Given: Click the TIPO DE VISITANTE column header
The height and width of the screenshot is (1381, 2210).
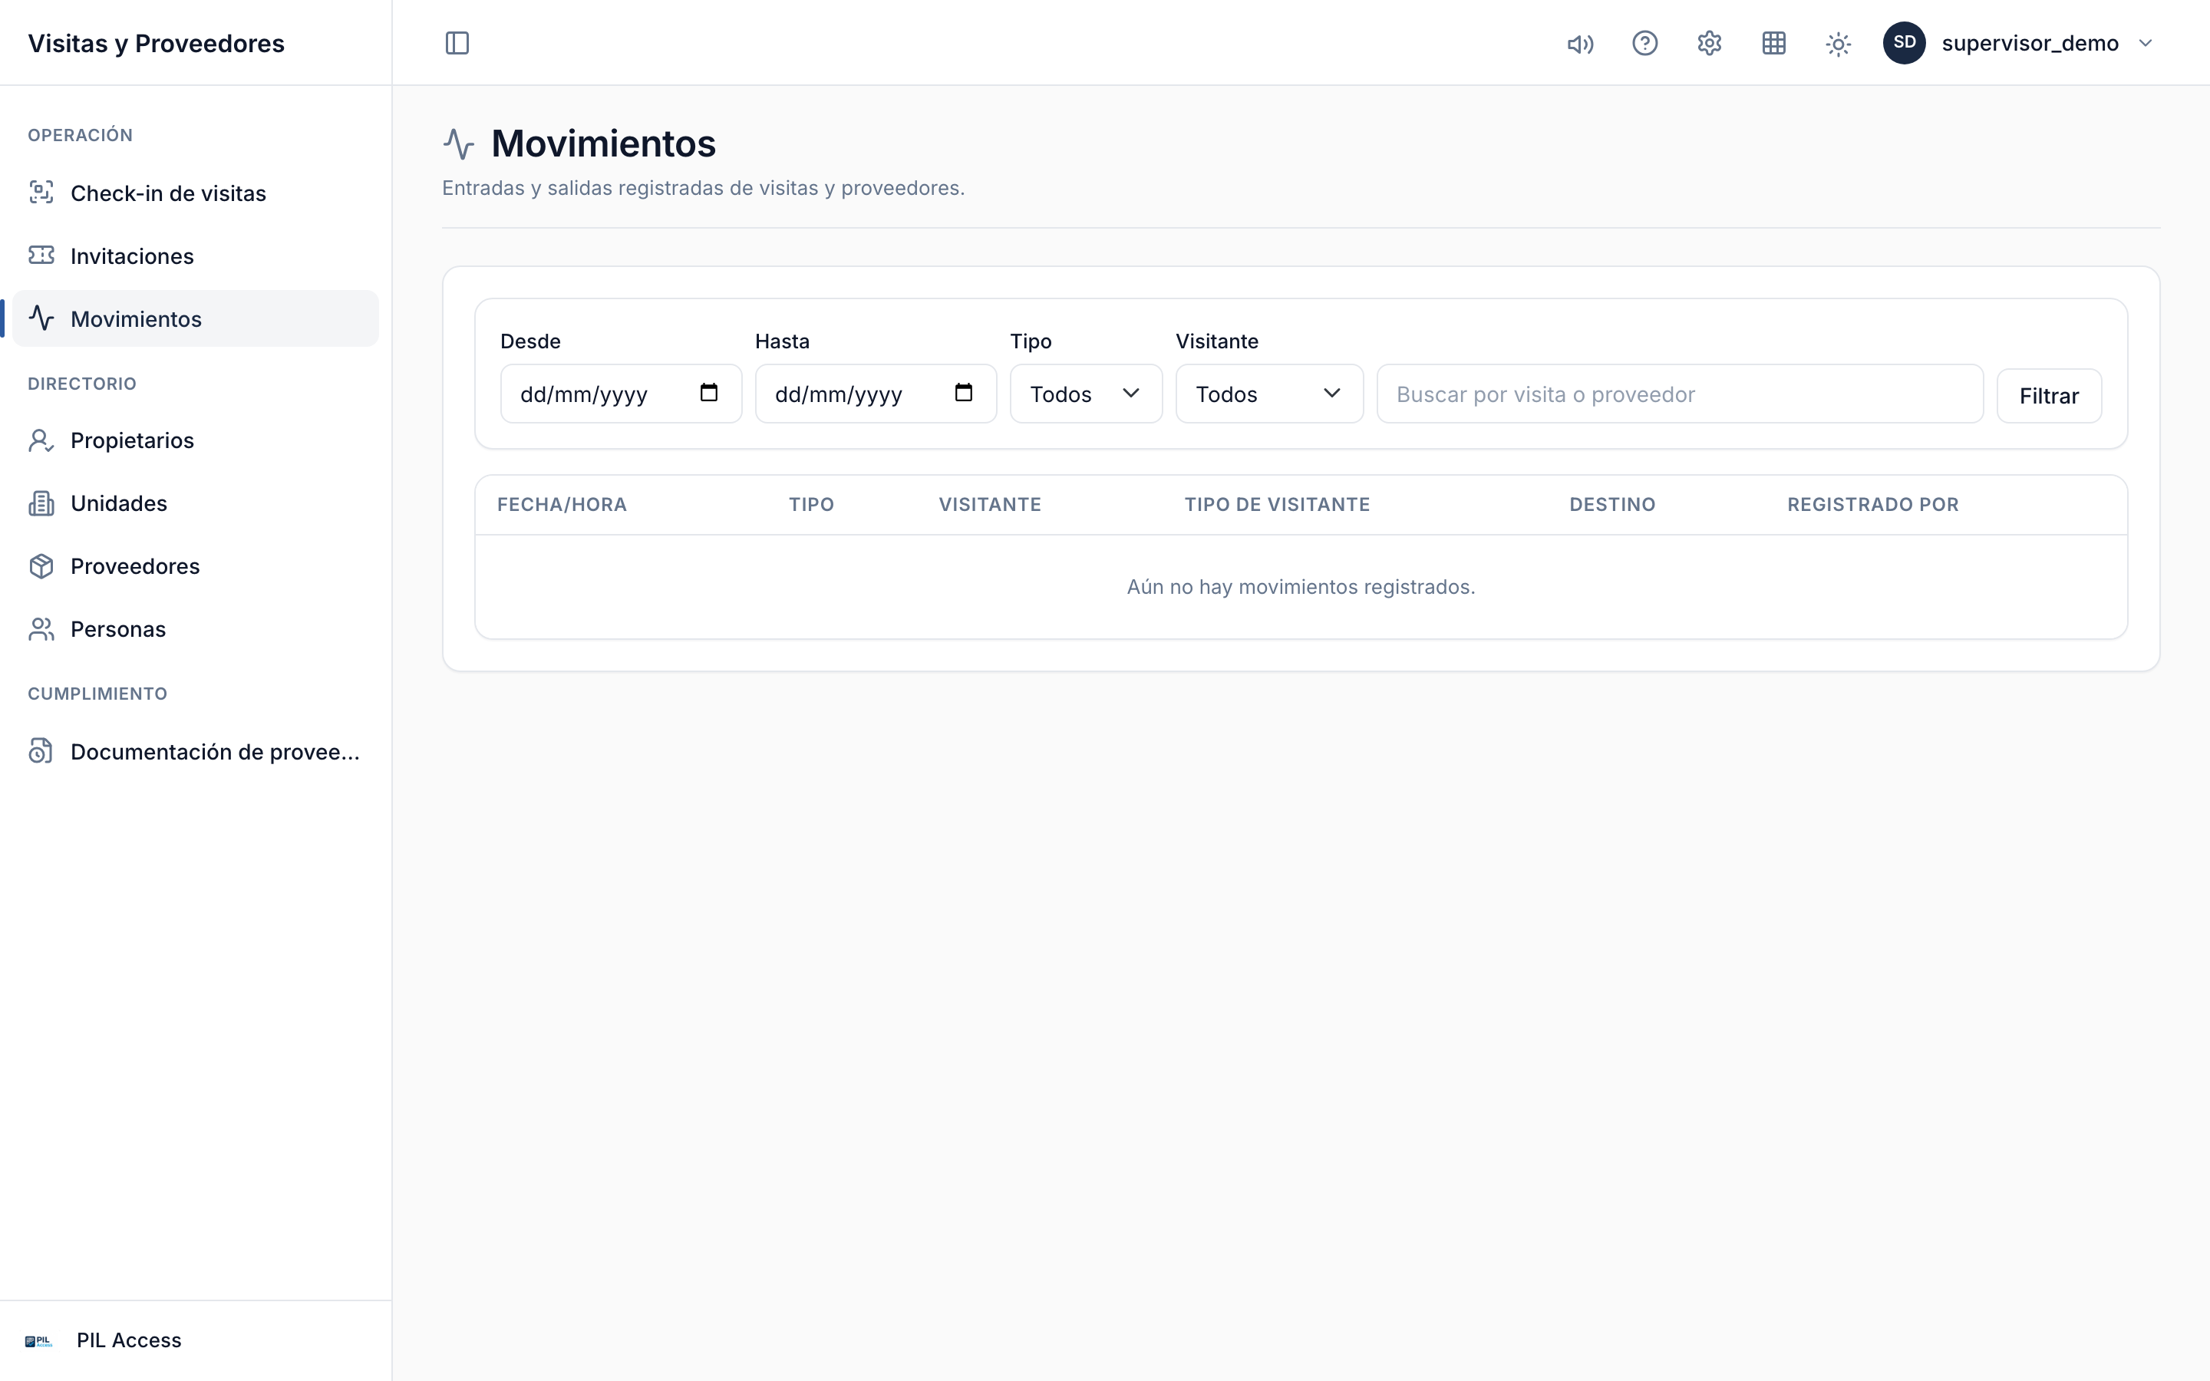Looking at the screenshot, I should 1277,504.
